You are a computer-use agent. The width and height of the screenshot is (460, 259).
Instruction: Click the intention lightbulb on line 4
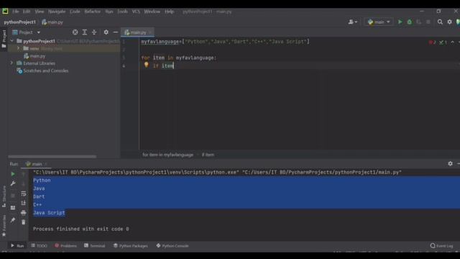[x=146, y=65]
